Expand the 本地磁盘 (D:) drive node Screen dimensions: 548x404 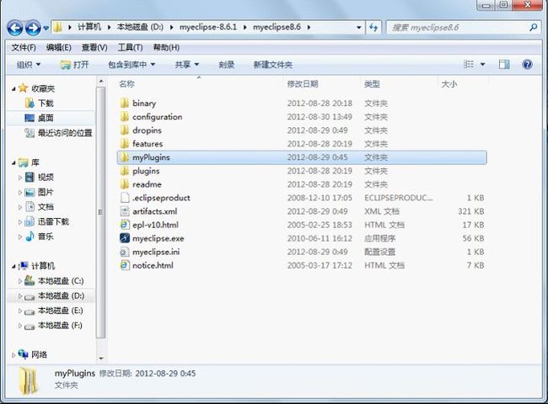(x=20, y=296)
